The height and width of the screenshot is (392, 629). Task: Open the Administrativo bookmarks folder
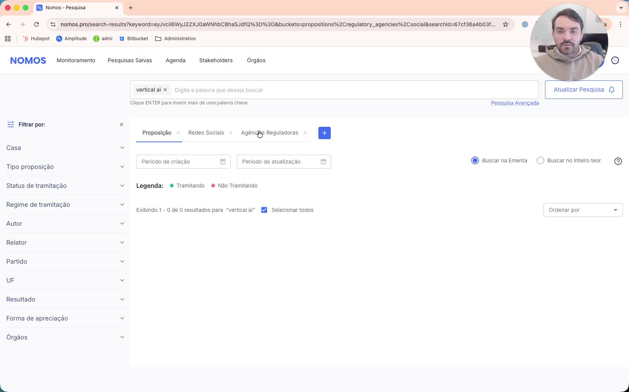point(175,39)
